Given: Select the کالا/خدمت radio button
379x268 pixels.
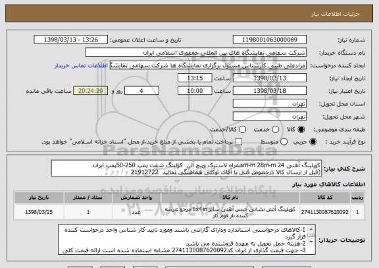Looking at the screenshot, I should (x=242, y=130).
